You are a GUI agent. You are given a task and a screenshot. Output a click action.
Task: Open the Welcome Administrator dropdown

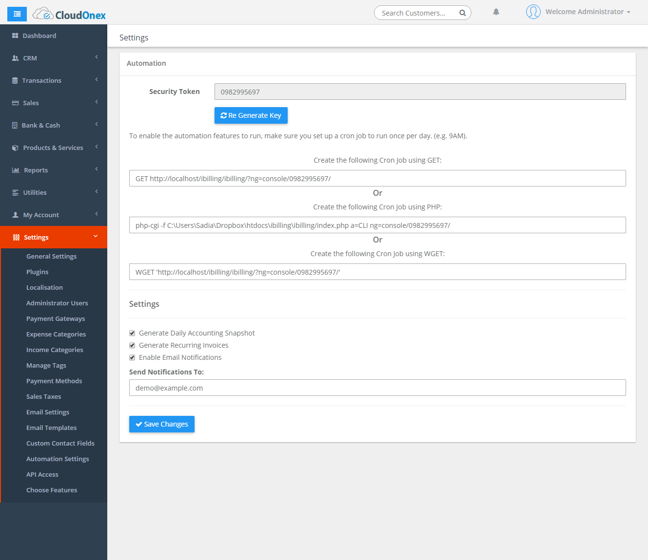[588, 12]
